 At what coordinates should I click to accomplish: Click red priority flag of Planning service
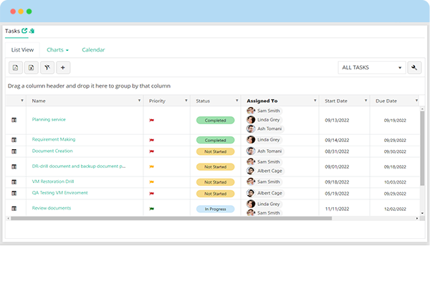click(x=151, y=121)
